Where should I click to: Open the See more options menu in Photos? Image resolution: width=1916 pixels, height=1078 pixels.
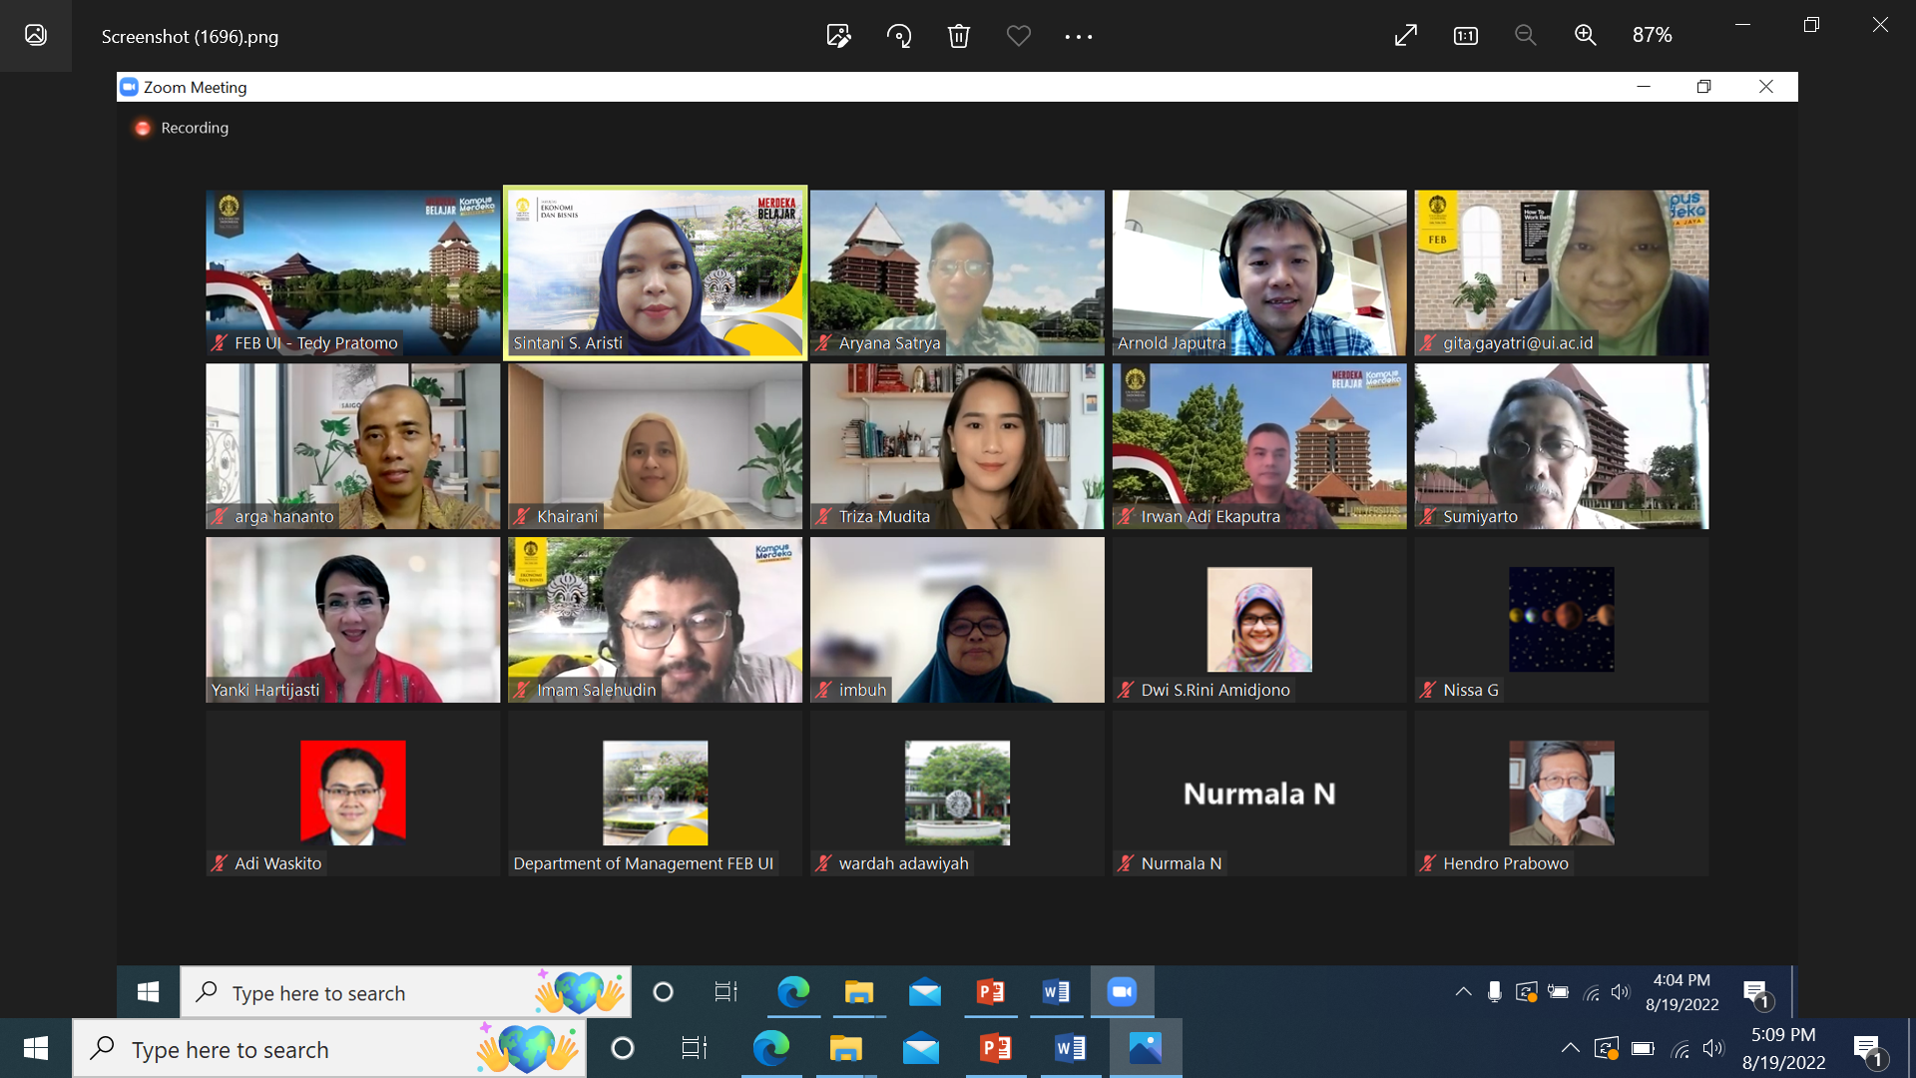[1078, 35]
